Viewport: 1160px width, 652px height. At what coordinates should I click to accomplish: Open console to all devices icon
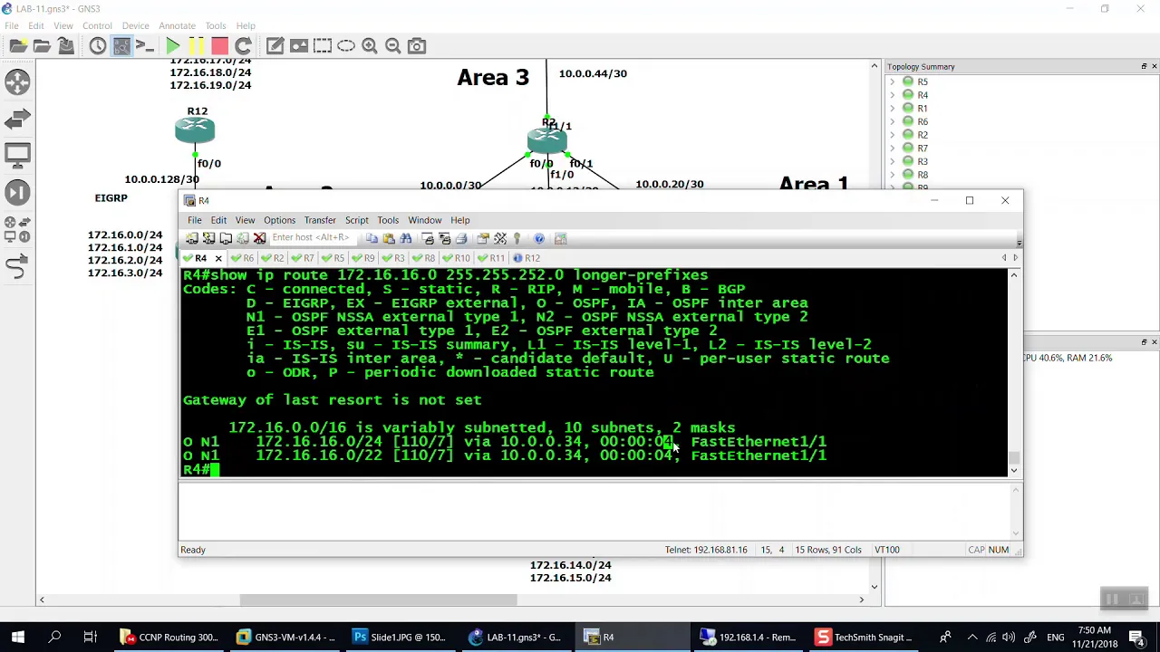point(144,46)
